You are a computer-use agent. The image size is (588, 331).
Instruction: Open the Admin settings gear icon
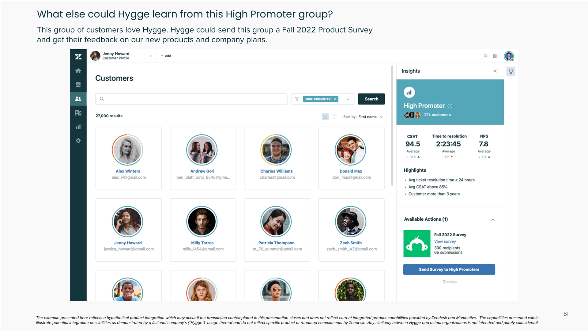(x=78, y=141)
